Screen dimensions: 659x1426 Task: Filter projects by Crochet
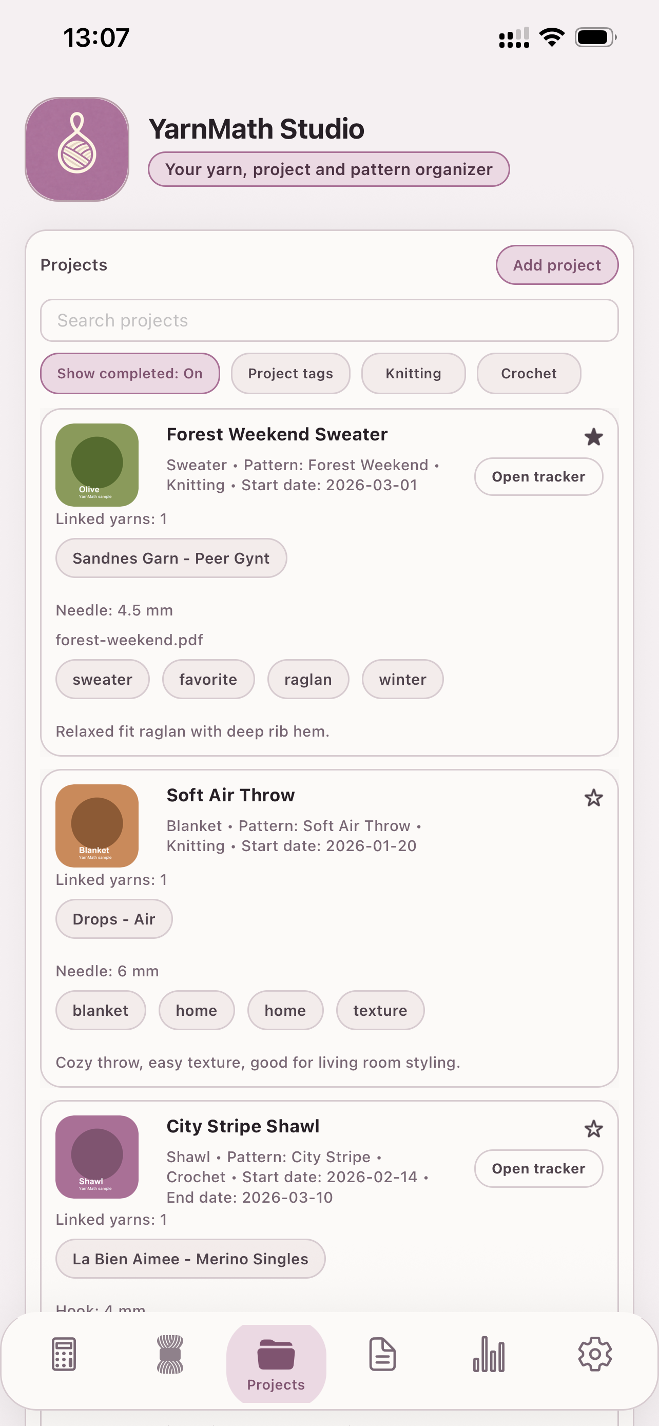[x=529, y=374]
